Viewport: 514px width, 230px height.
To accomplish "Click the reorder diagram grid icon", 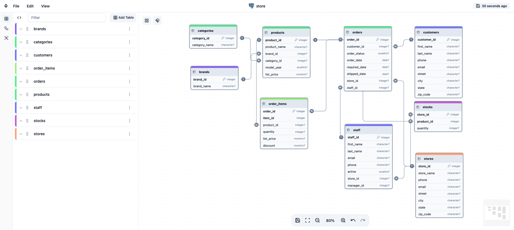I will tap(147, 21).
